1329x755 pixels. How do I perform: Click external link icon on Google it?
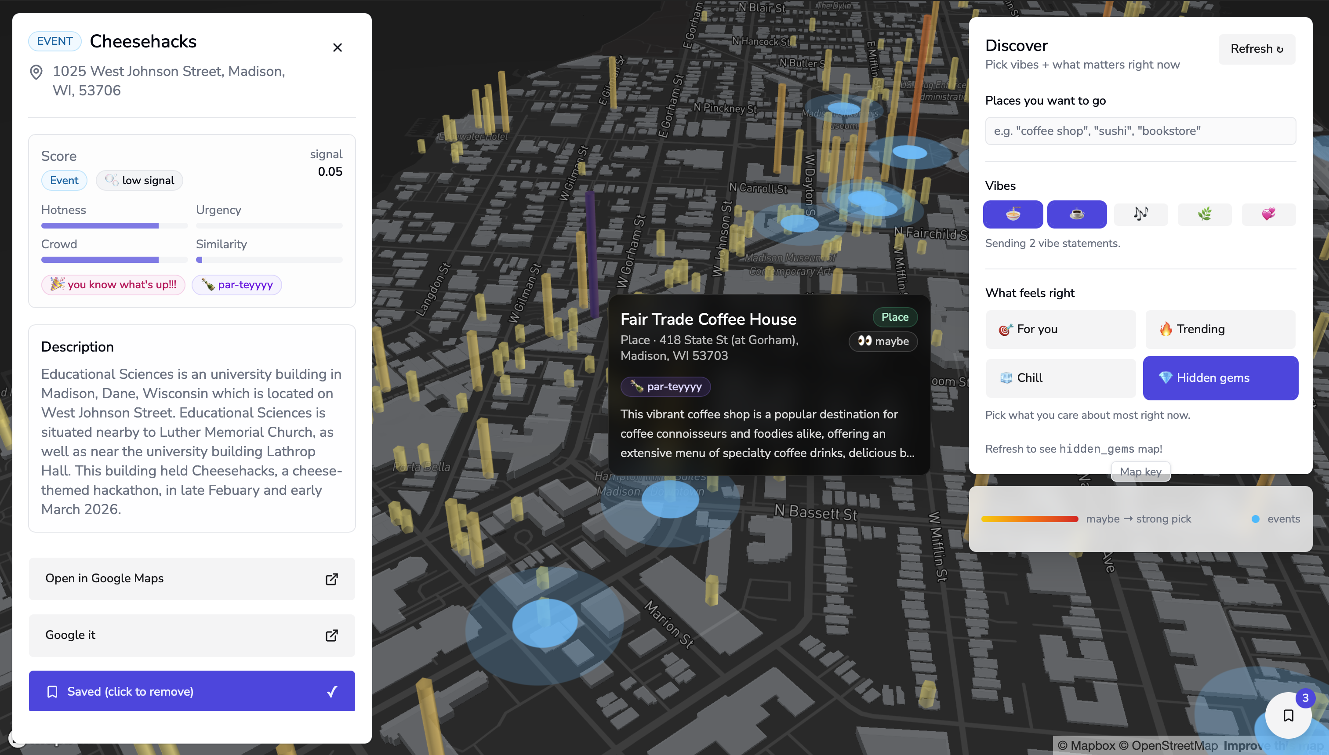click(331, 635)
